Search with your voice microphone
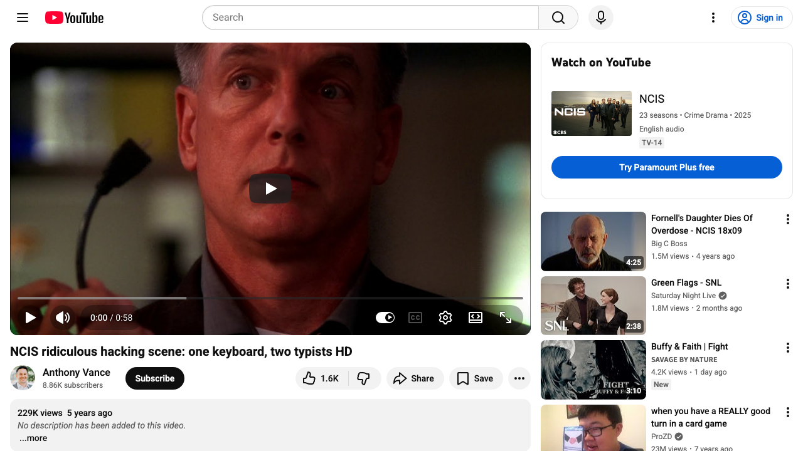Image resolution: width=803 pixels, height=451 pixels. point(601,18)
